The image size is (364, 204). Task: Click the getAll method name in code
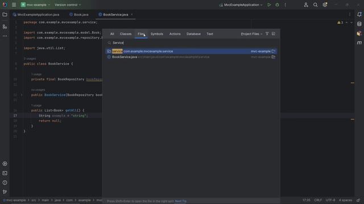point(71,110)
